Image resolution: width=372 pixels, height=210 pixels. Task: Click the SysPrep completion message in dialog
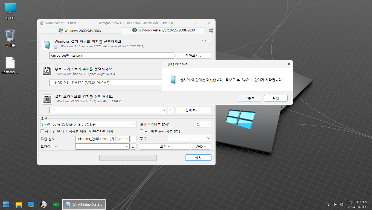[x=231, y=80]
